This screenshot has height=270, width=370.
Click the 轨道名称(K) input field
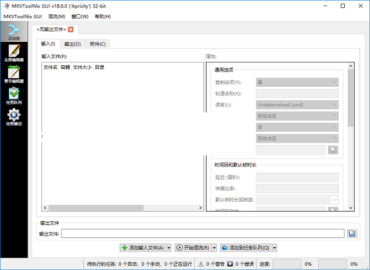point(297,93)
